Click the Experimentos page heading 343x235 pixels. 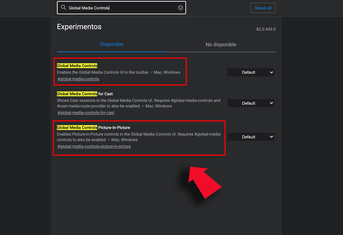coord(79,27)
